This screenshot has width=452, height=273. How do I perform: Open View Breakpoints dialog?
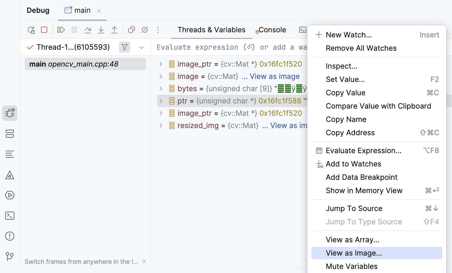click(x=131, y=30)
